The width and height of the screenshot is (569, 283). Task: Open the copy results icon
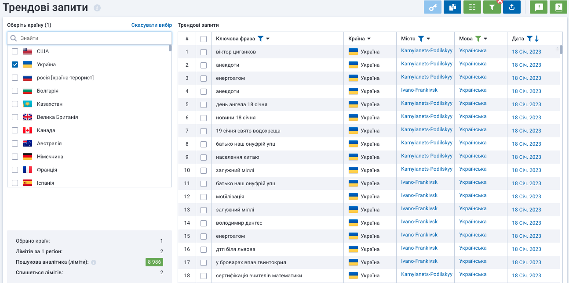click(x=452, y=7)
